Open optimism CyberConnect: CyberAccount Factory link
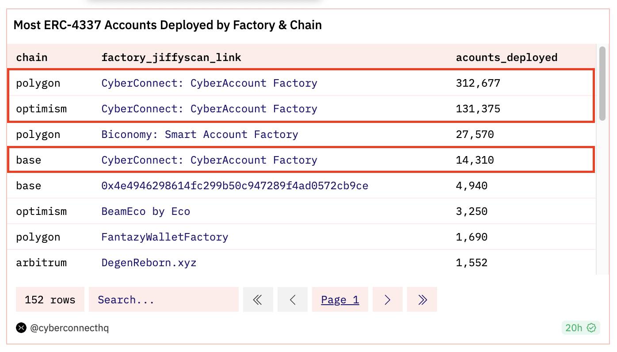Image resolution: width=617 pixels, height=352 pixels. 209,109
